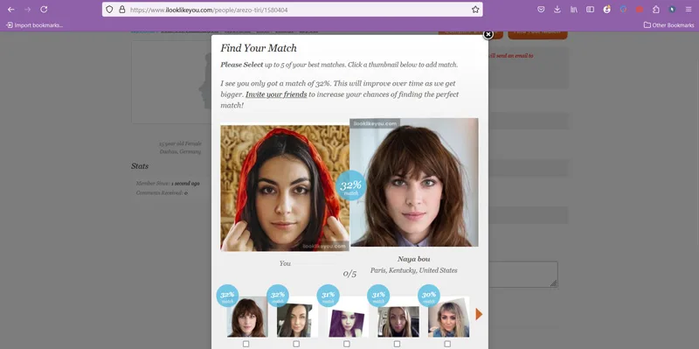Select the first 32% match thumbnail
Viewport: 699px width, 349px height.
(247, 317)
